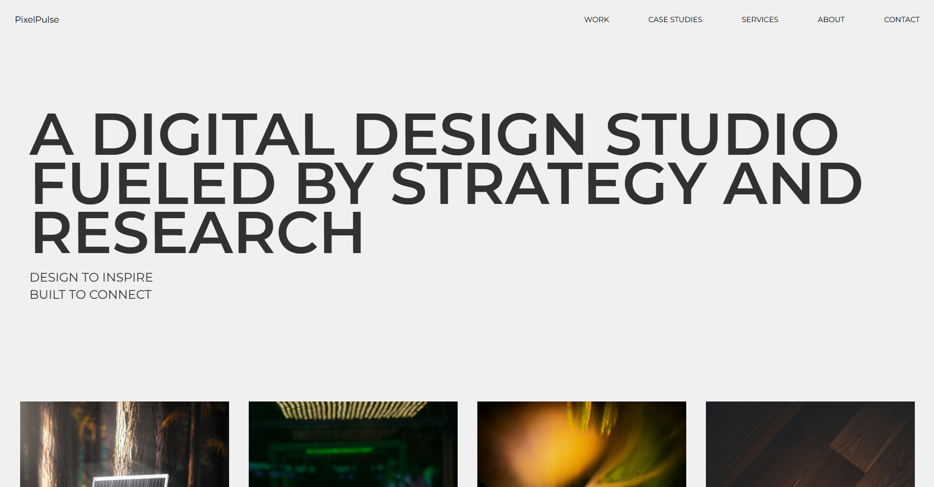Open the forest solar panel project thumbnail
This screenshot has width=934, height=487.
click(x=124, y=444)
